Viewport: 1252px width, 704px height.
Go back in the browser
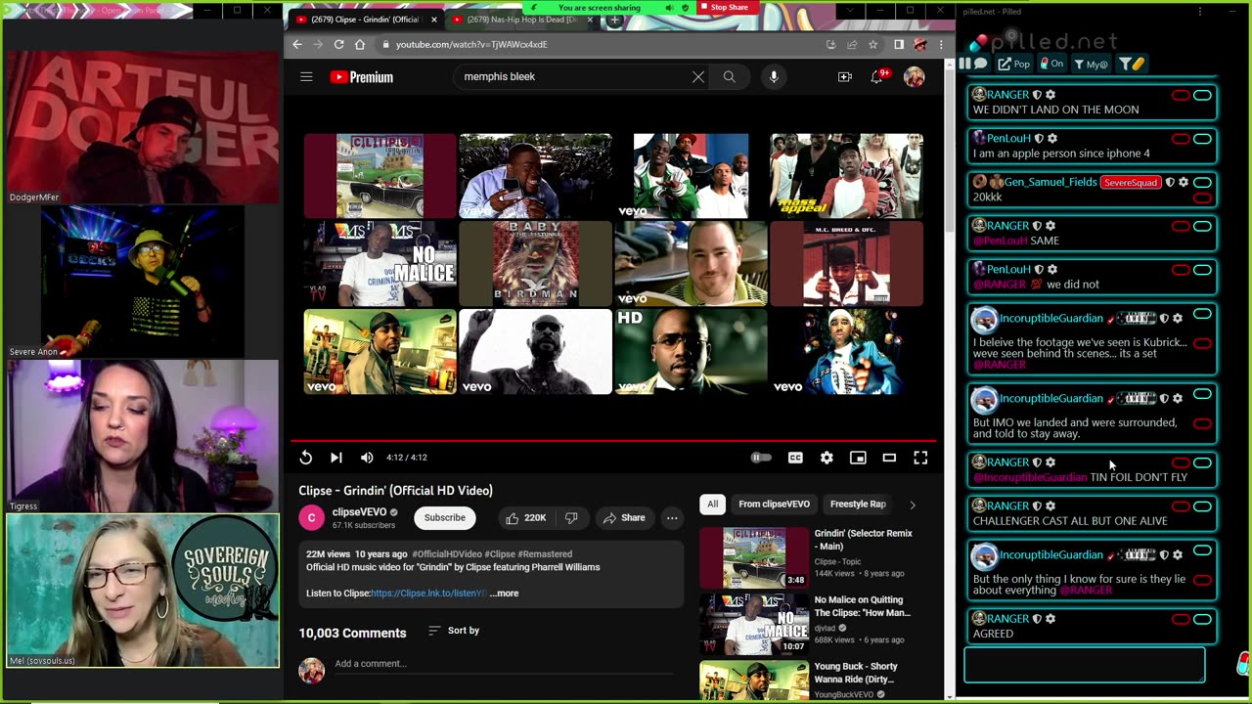point(297,44)
